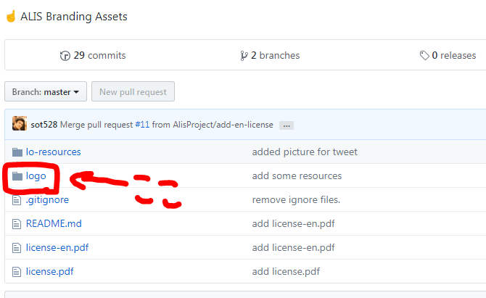The width and height of the screenshot is (486, 298).
Task: Click the logo folder icon
Action: pyautogui.click(x=18, y=176)
